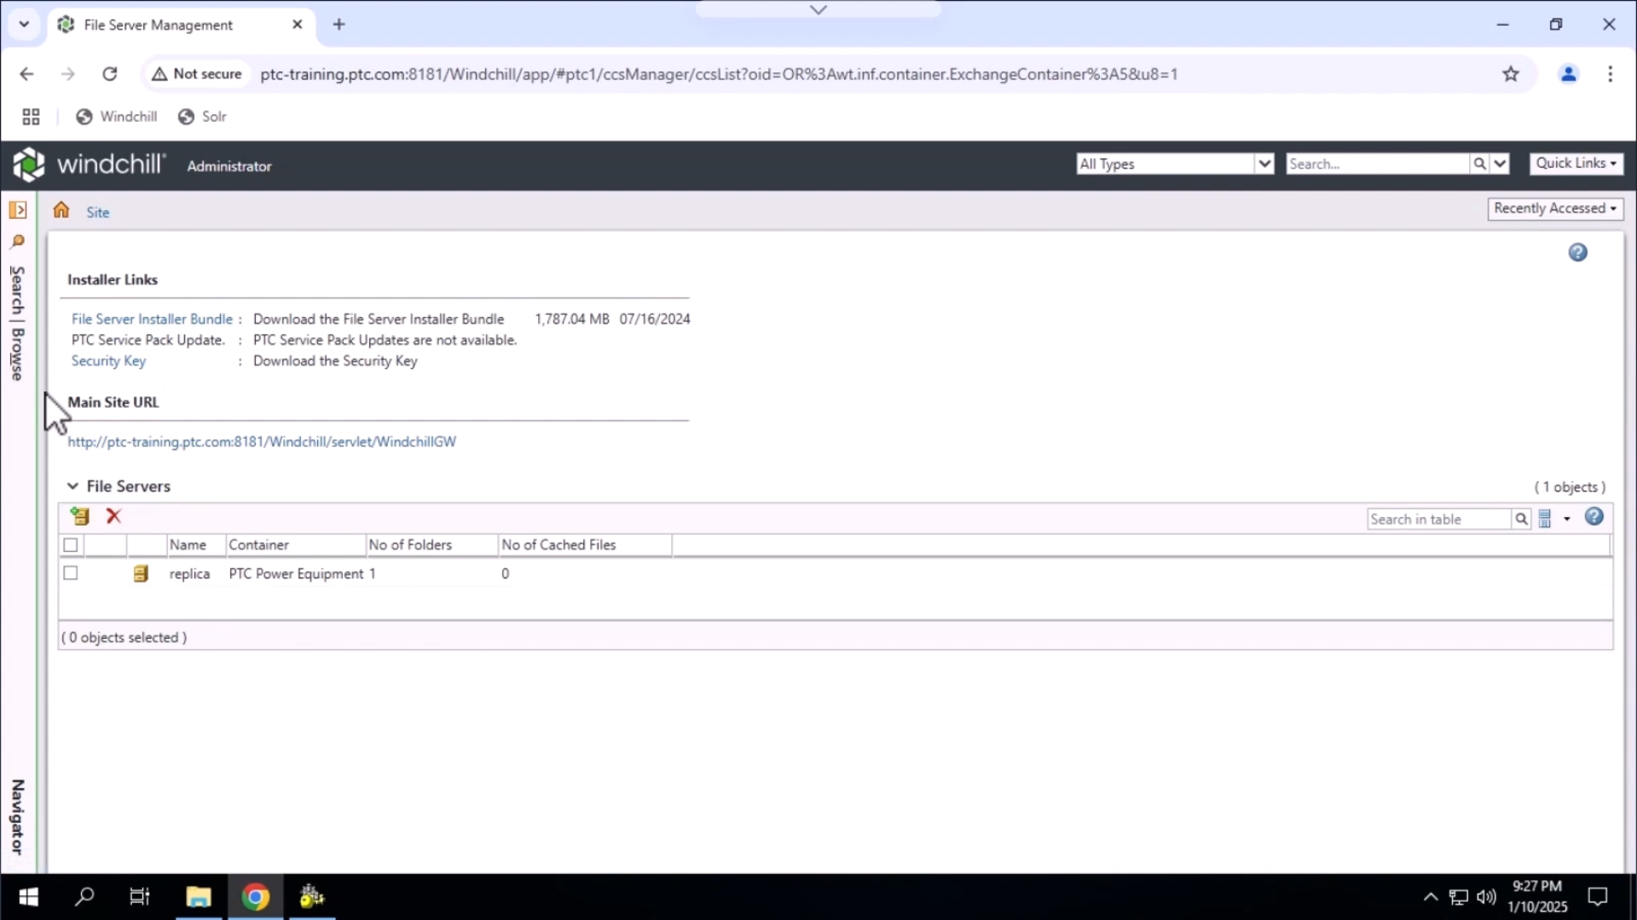Bookmark this page with the star icon
1637x920 pixels.
(x=1511, y=74)
